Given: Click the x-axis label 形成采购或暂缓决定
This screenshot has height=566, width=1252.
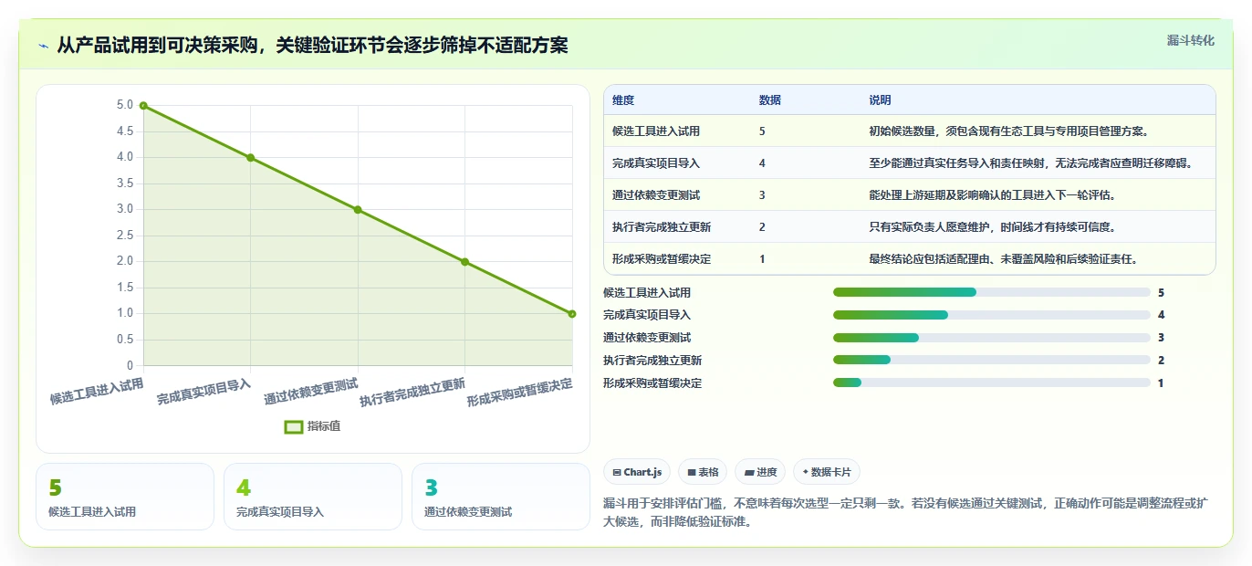Looking at the screenshot, I should [519, 393].
